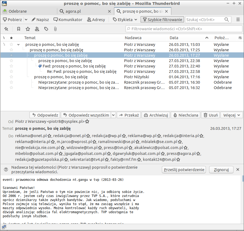Close the proszę o pomoc search tab
Viewport: 244px width, 231px height.
(x=166, y=11)
